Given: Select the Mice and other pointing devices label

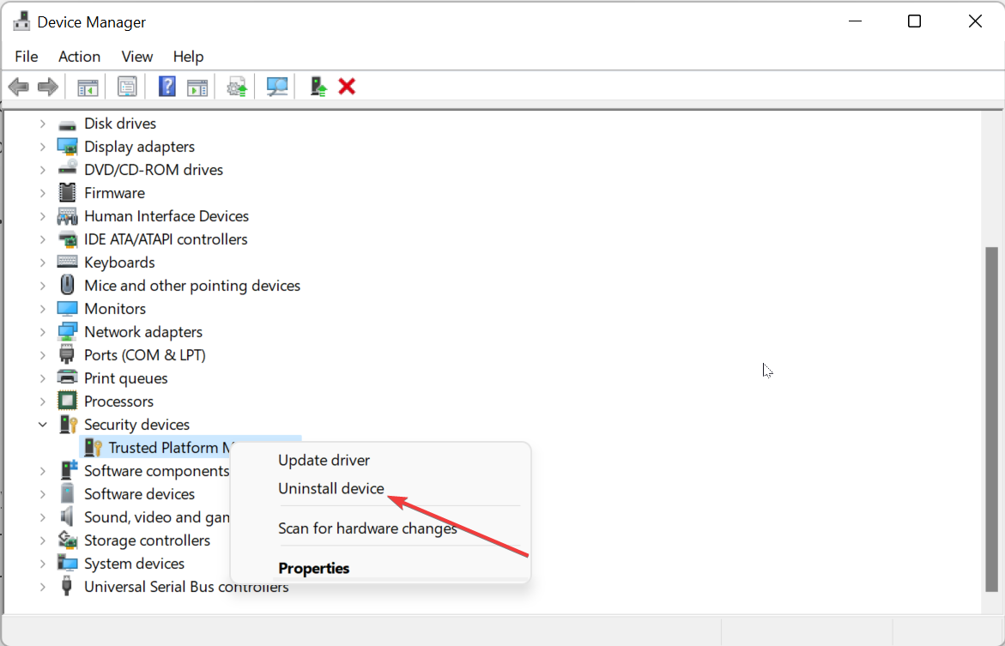Looking at the screenshot, I should coord(192,285).
